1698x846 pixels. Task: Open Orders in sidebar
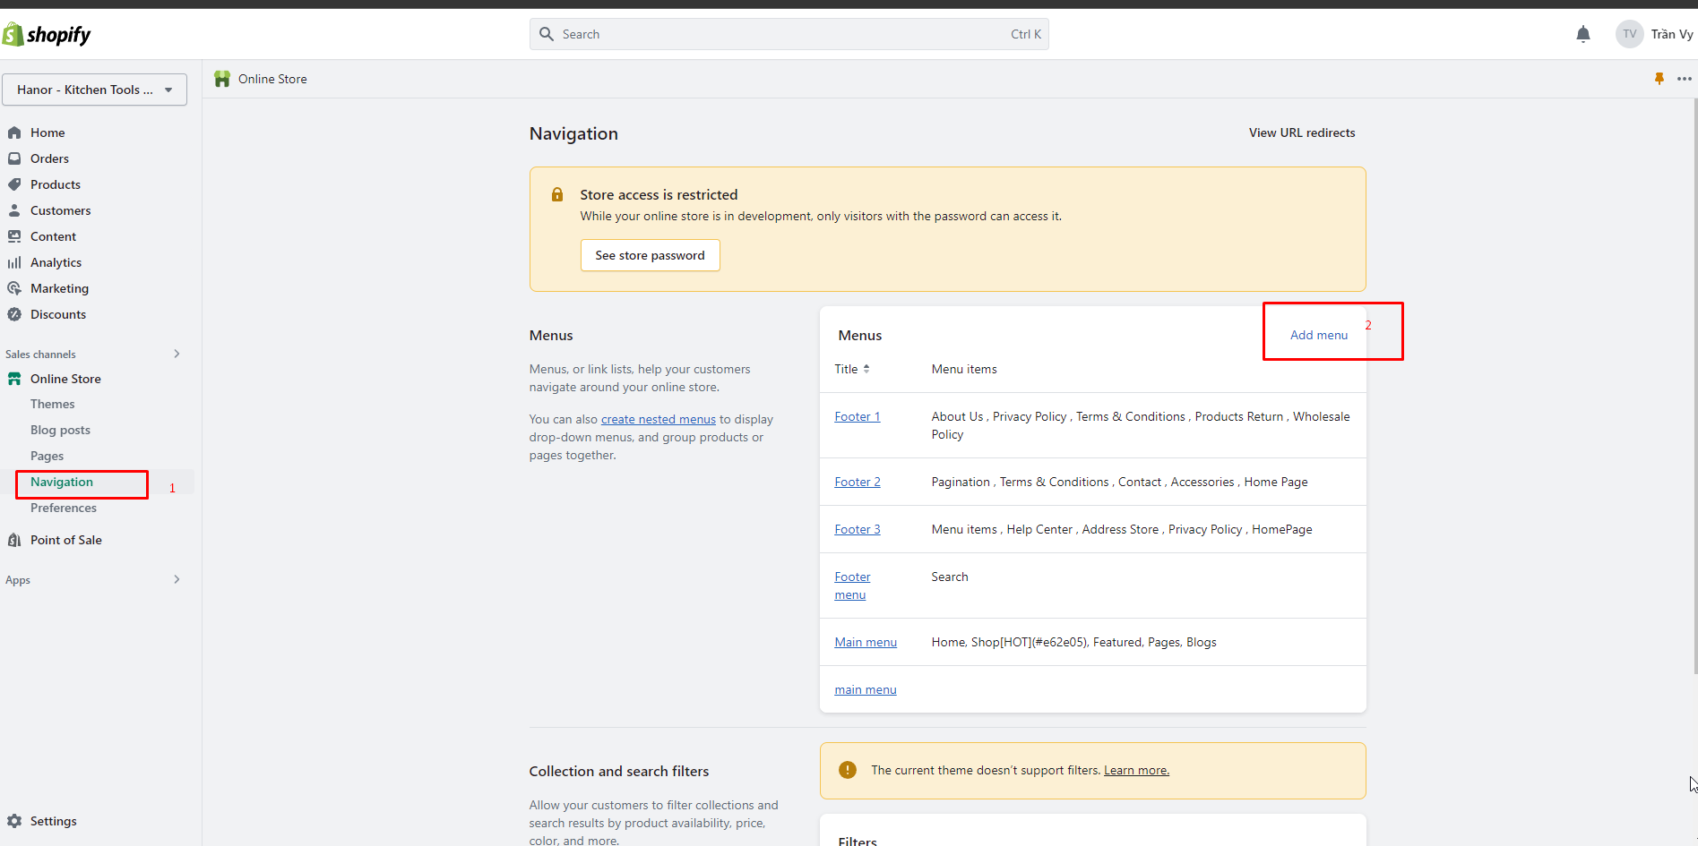pyautogui.click(x=49, y=158)
